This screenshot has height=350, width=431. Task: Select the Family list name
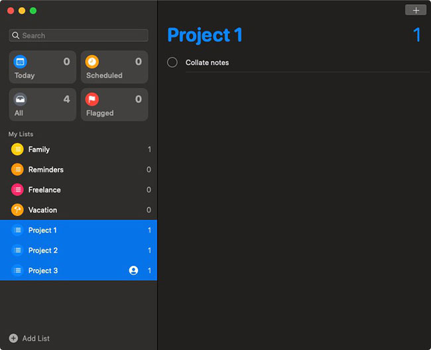click(39, 149)
